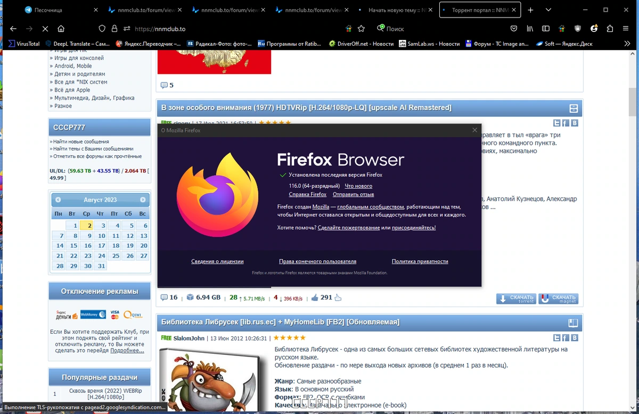The image size is (639, 414).
Task: Go to next month in the calendar
Action: coord(143,200)
